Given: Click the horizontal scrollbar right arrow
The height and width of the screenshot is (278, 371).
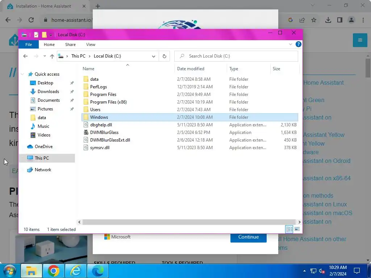Looking at the screenshot, I should [299, 222].
